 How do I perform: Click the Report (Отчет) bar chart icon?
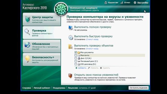pyautogui.click(x=122, y=3)
